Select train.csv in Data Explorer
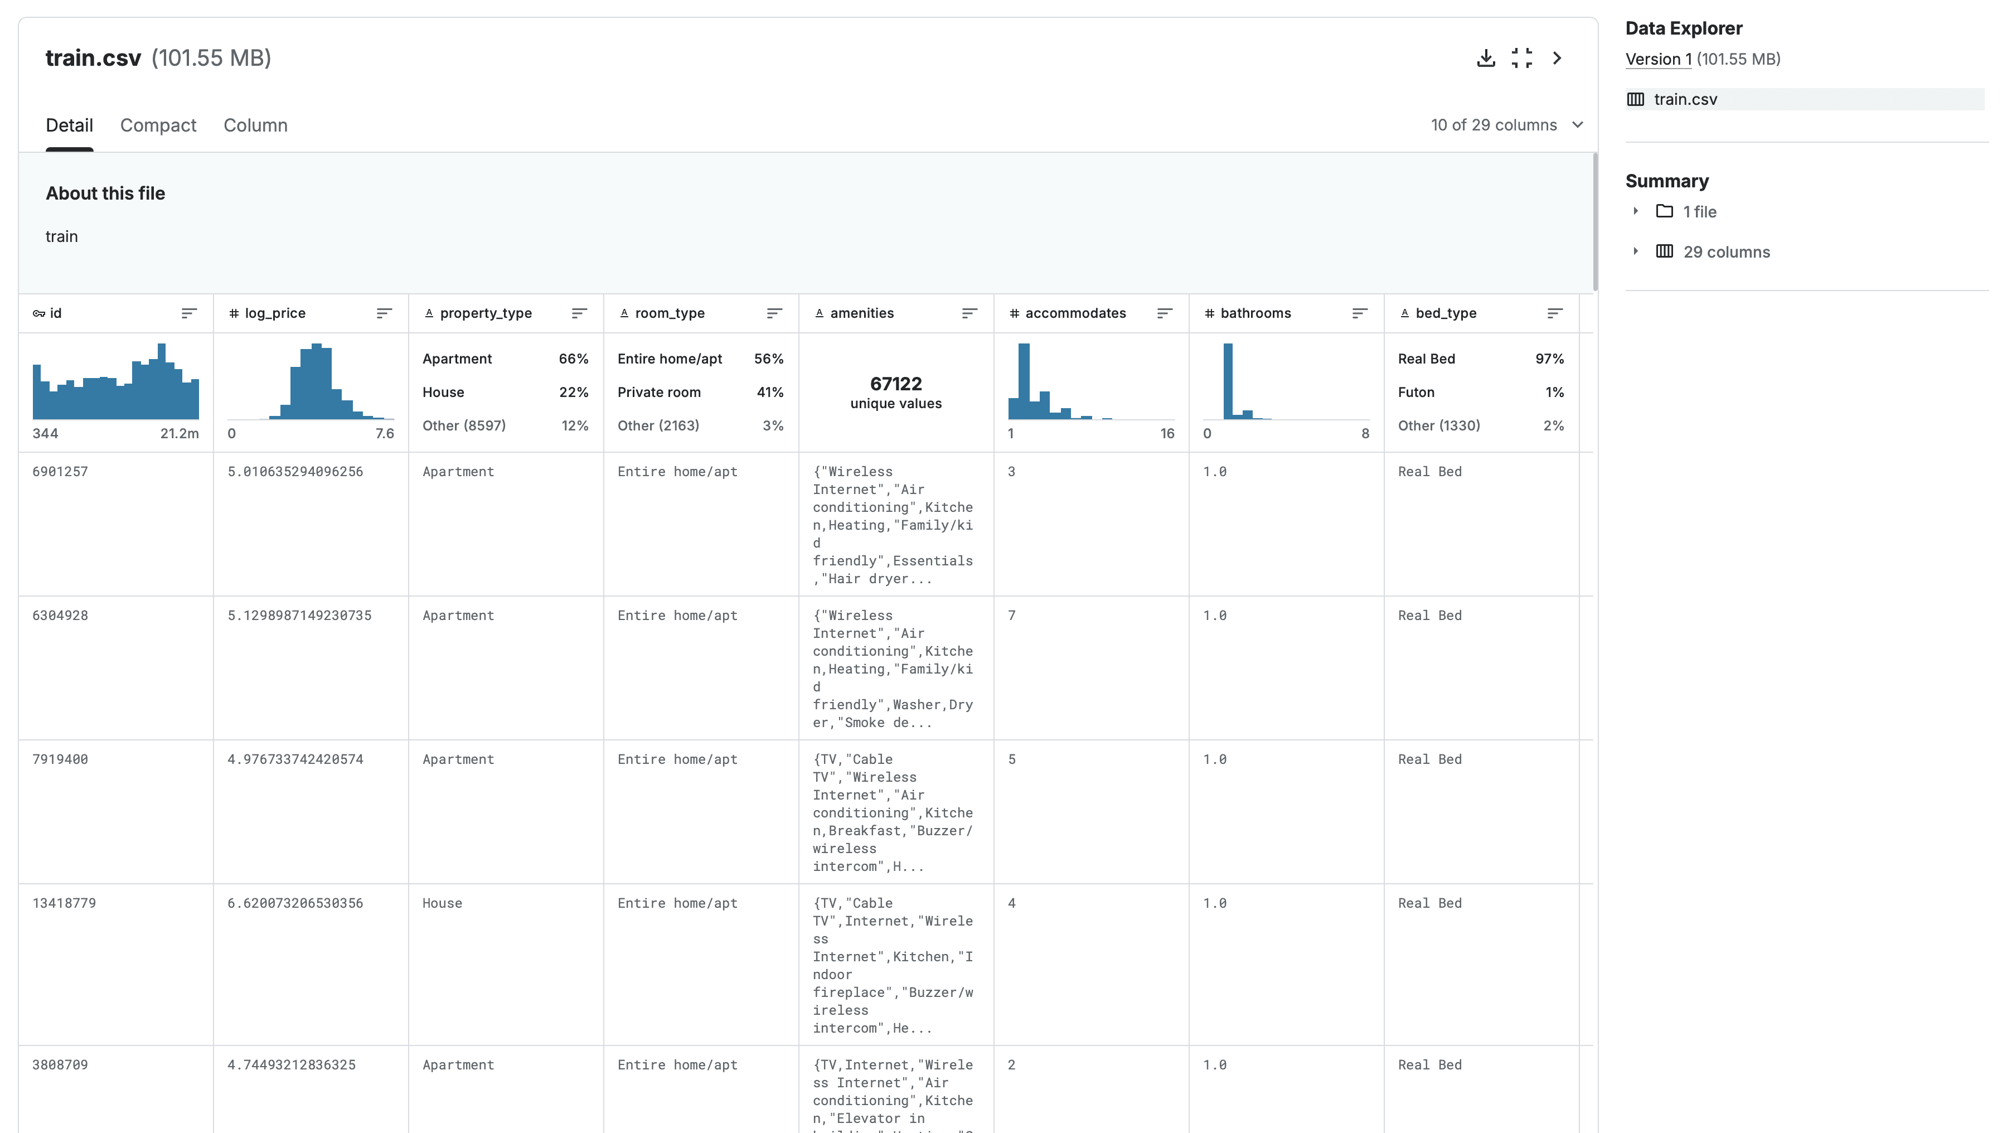This screenshot has height=1133, width=2007. 1685,99
